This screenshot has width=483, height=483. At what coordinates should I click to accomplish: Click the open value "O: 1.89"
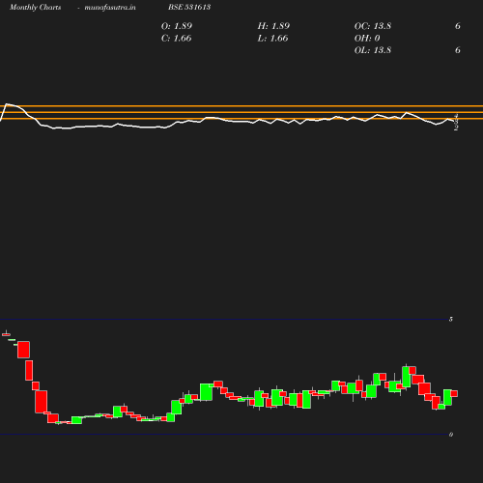tap(177, 26)
